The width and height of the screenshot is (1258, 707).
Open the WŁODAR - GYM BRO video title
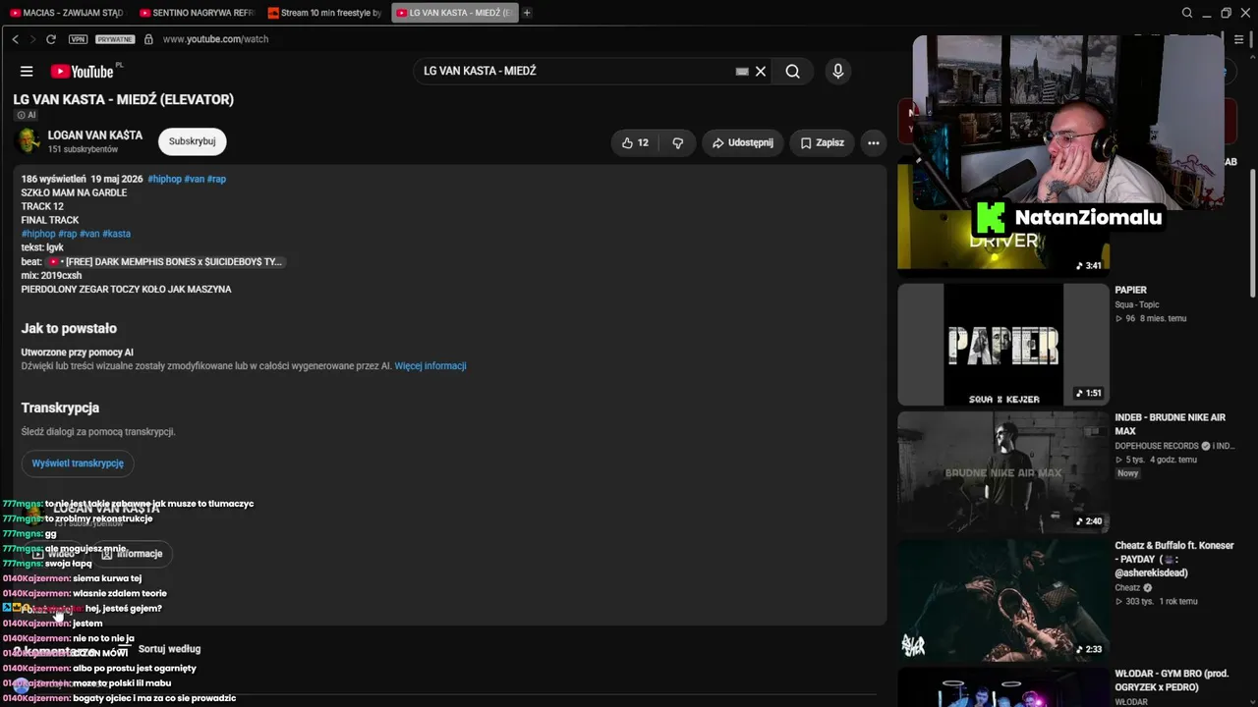tap(1172, 680)
